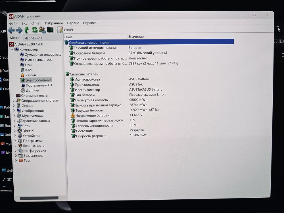Expand the Отображение node
284x213 pixels.
tap(14, 111)
